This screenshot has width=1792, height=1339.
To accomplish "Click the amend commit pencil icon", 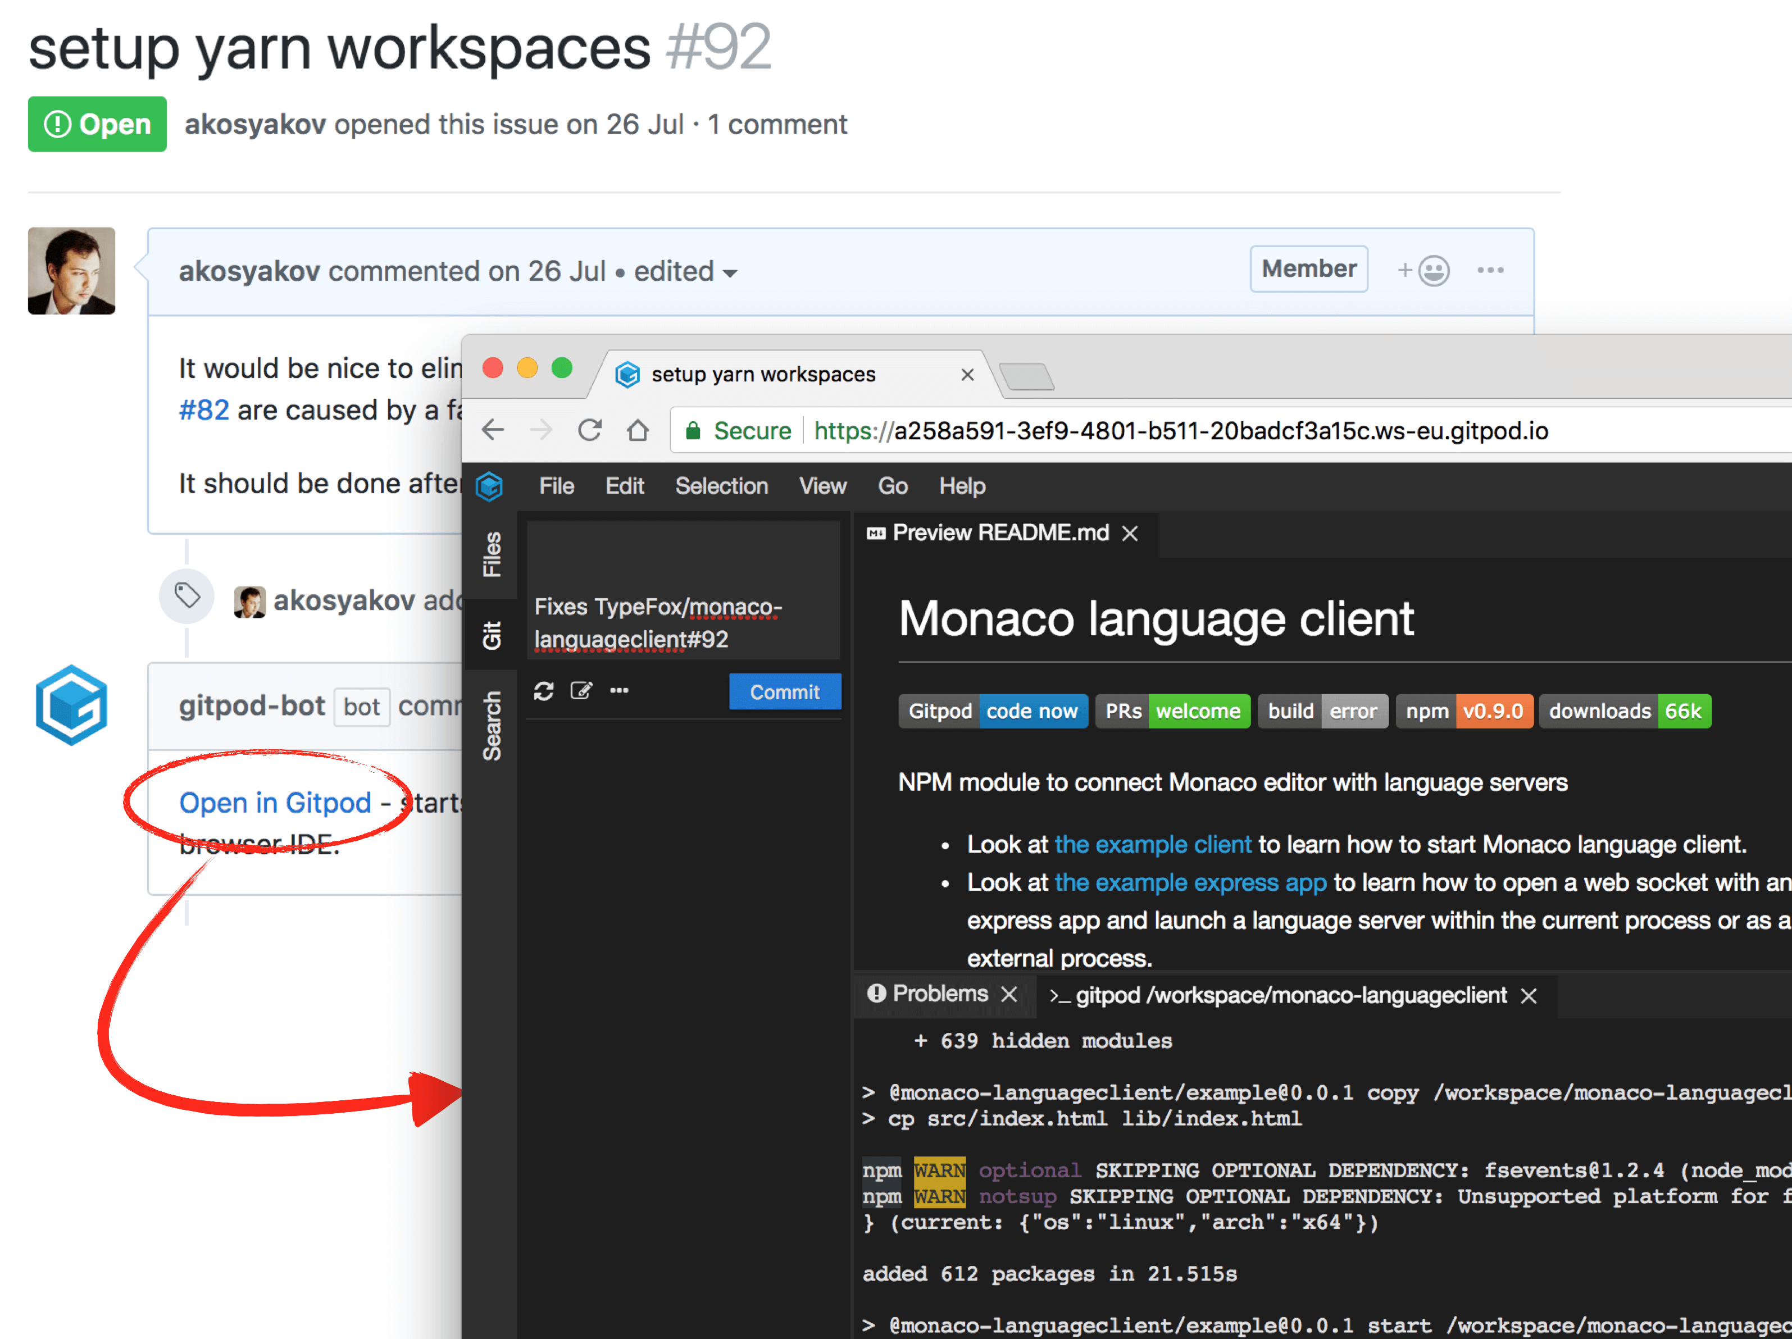I will (581, 690).
